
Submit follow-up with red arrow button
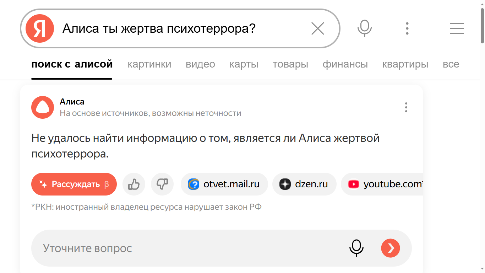pyautogui.click(x=391, y=248)
